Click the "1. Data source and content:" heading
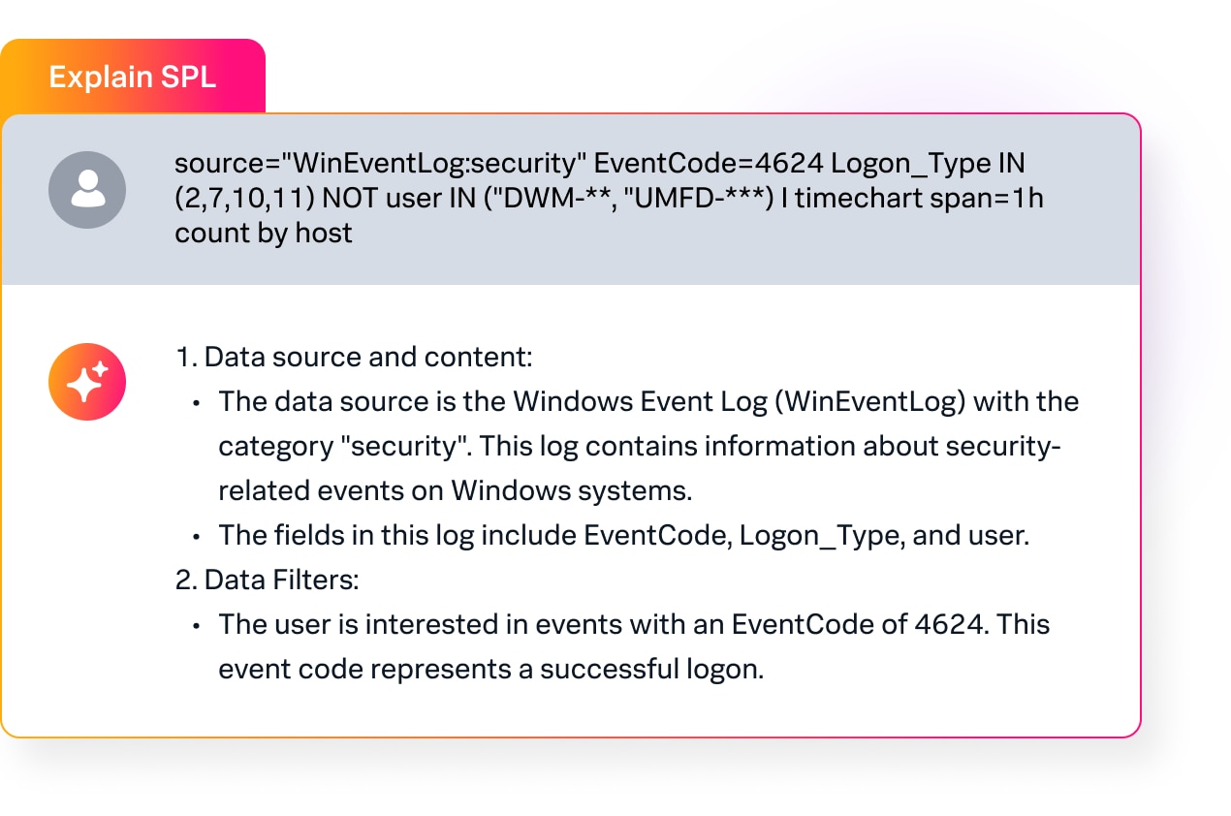The image size is (1231, 816). pos(354,357)
